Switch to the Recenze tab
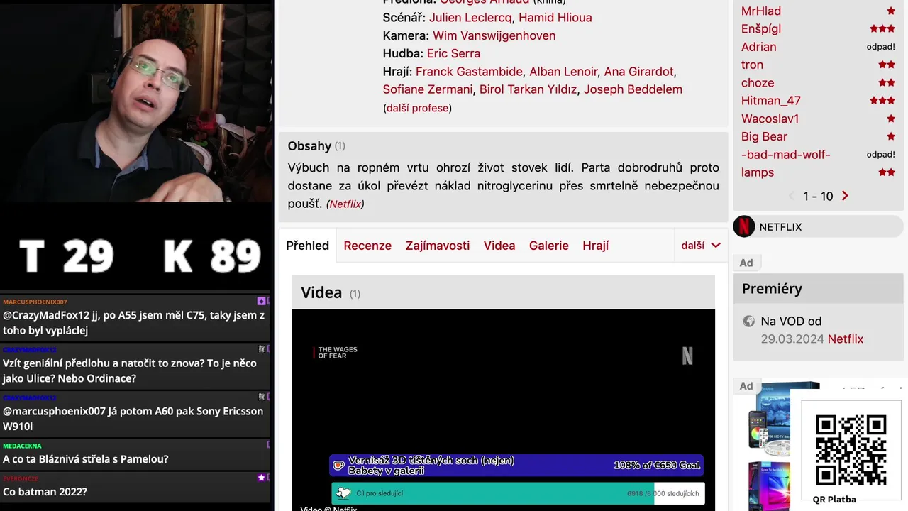This screenshot has height=511, width=908. (x=367, y=246)
